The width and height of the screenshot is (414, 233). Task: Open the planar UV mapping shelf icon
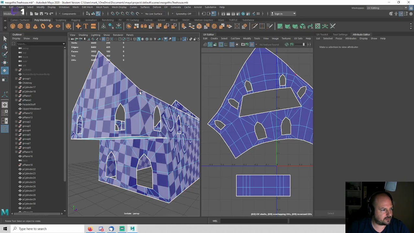[x=280, y=26]
